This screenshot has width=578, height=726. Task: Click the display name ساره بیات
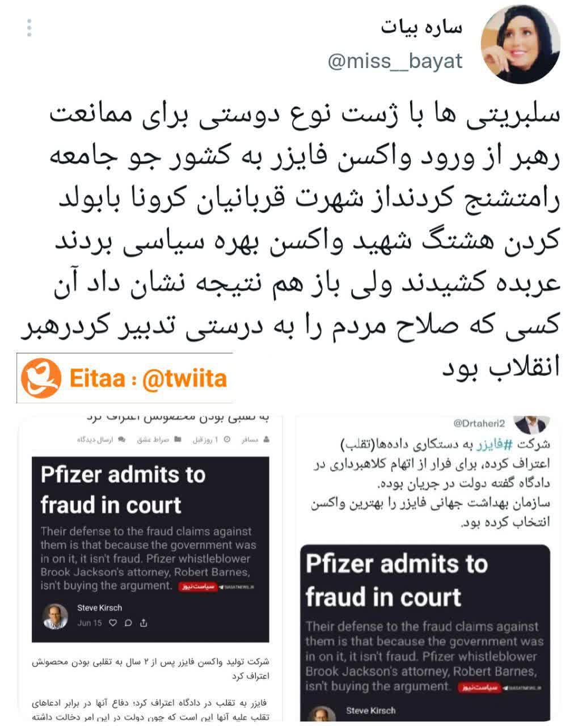[x=421, y=27]
